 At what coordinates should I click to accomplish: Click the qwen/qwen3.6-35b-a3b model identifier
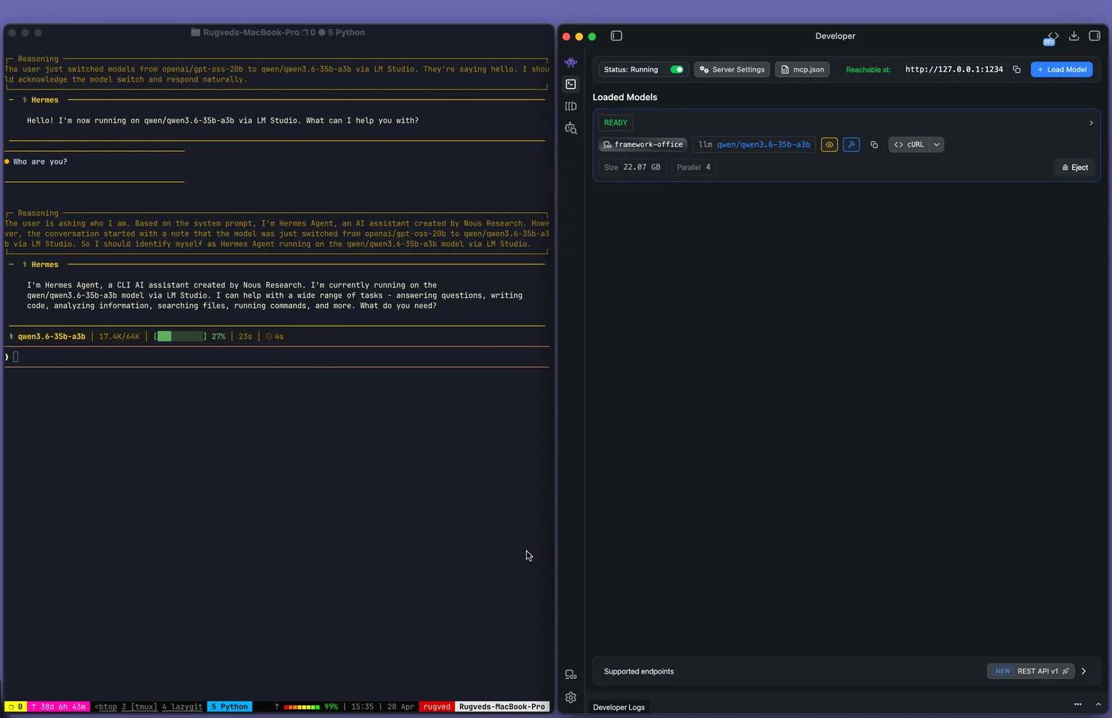point(763,145)
